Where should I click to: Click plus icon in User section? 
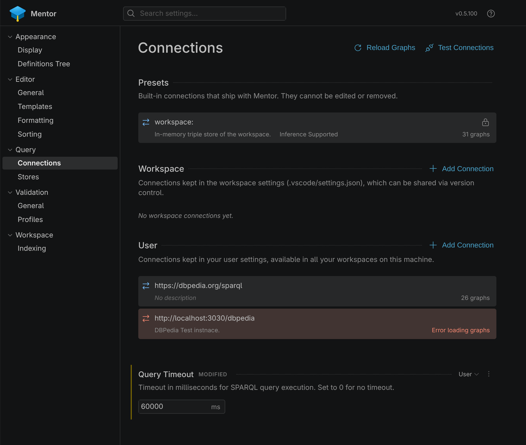[x=433, y=245]
